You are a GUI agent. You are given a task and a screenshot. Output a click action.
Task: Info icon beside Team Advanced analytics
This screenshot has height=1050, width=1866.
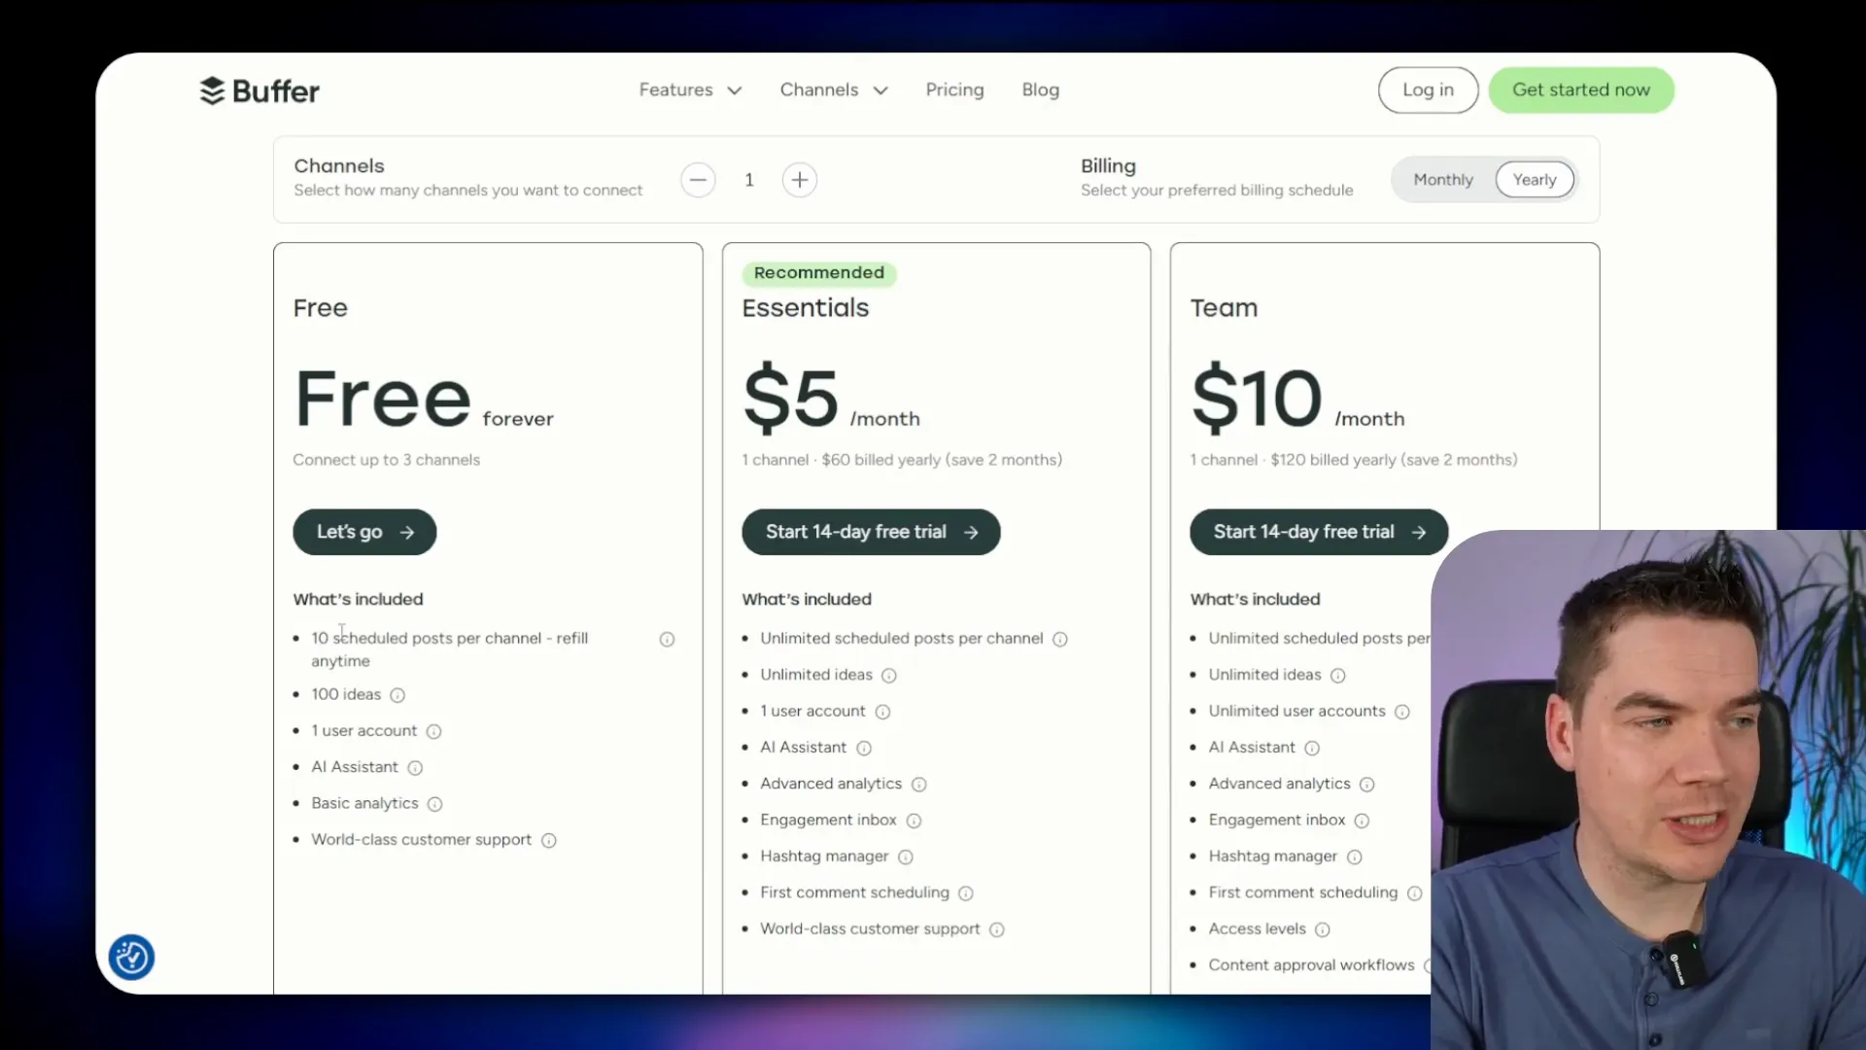[x=1367, y=784]
